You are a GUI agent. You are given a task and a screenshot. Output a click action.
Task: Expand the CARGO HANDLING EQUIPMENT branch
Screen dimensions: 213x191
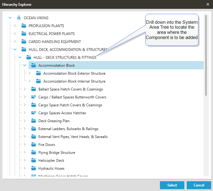(15, 42)
